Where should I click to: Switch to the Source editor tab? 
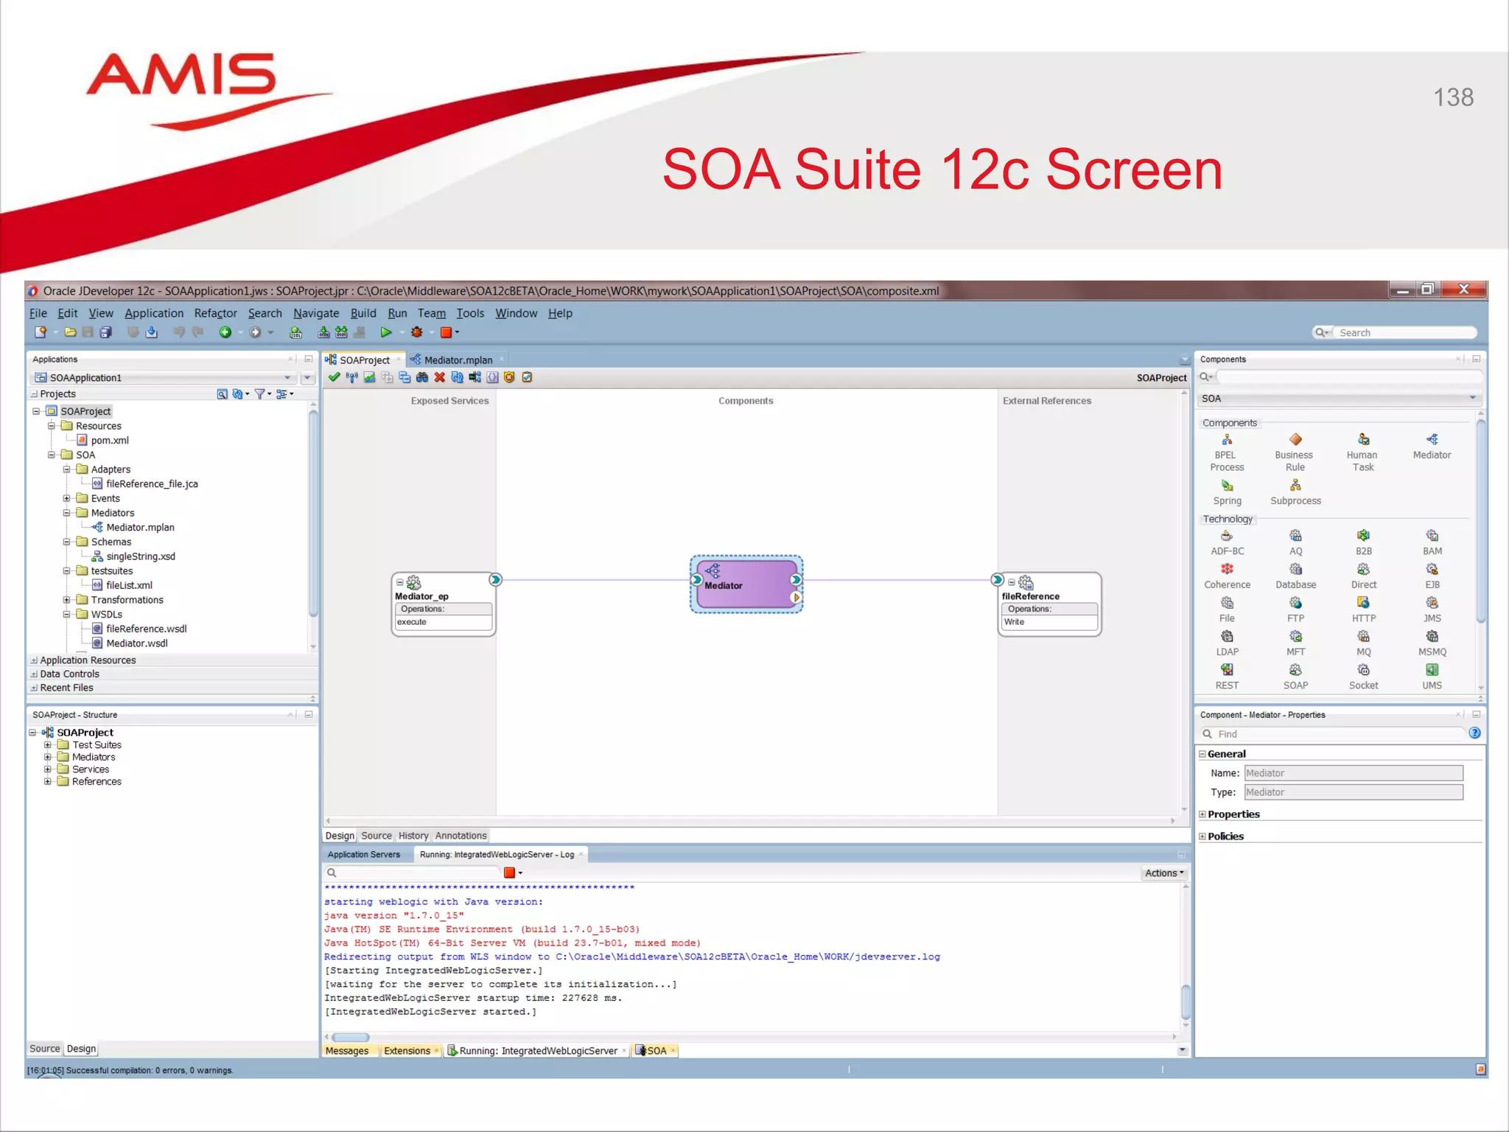tap(377, 836)
